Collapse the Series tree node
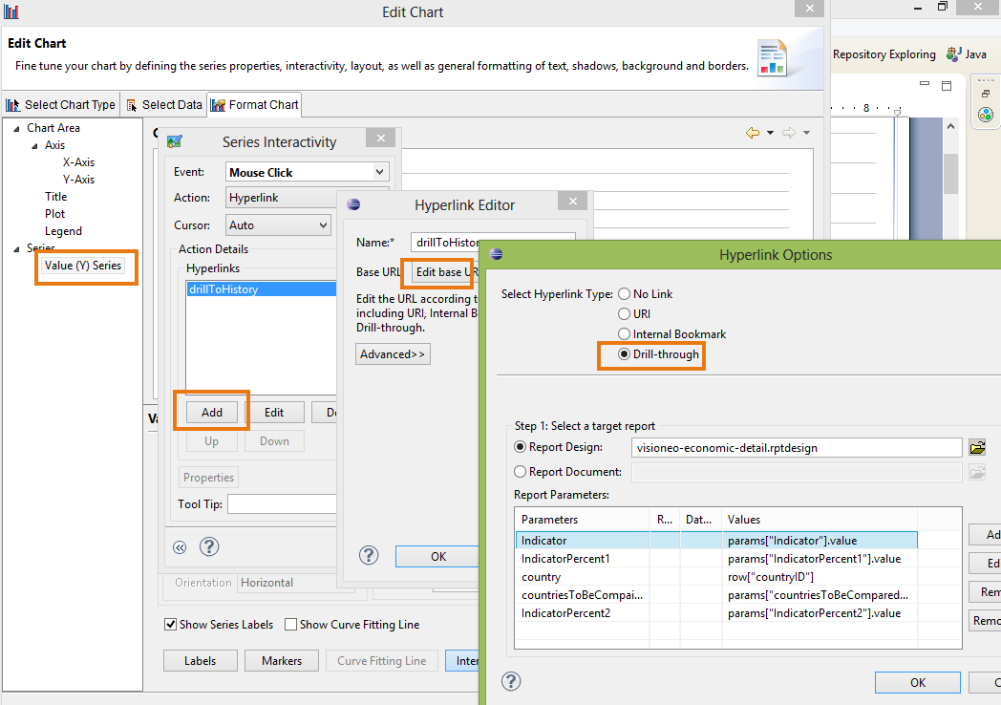The image size is (1001, 705). click(x=16, y=249)
